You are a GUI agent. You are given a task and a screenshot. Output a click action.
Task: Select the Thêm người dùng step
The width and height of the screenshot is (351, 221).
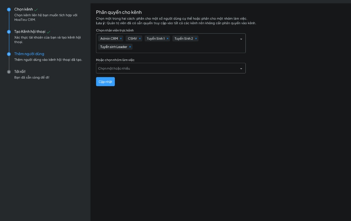point(29,54)
